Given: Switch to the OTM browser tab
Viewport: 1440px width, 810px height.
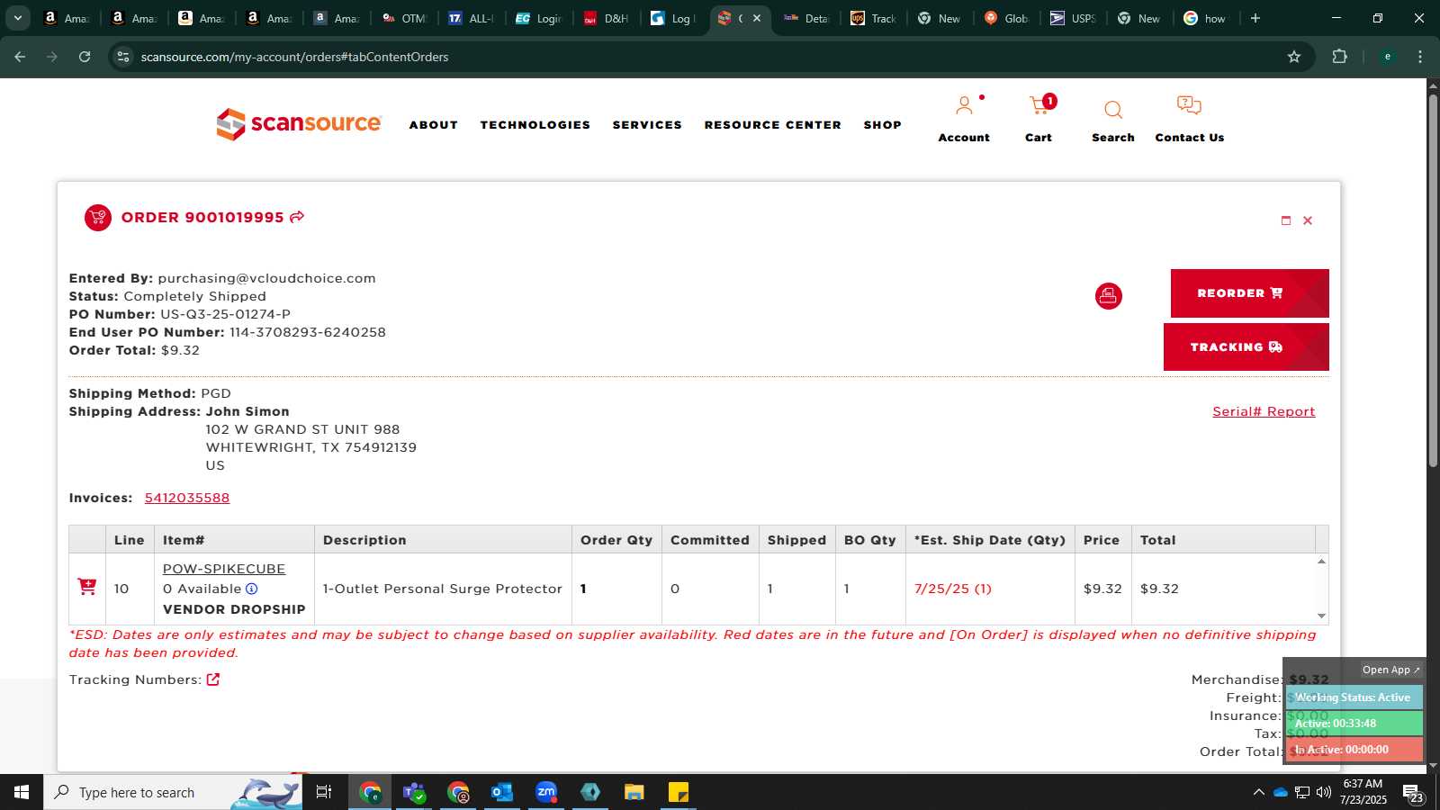Looking at the screenshot, I should (x=405, y=18).
